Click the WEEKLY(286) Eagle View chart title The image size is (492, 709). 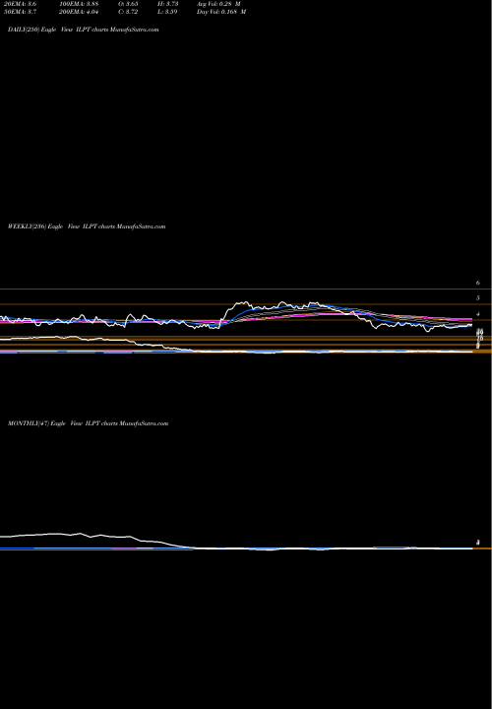coord(87,226)
